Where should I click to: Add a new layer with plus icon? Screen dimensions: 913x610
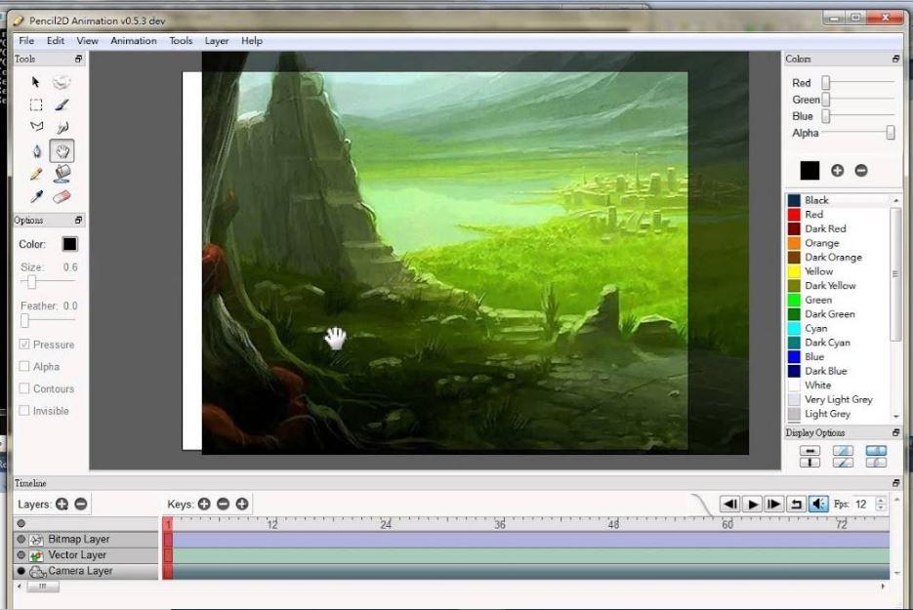[62, 504]
